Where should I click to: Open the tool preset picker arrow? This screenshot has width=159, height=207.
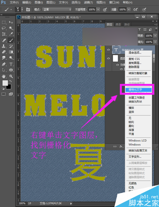point(11,10)
